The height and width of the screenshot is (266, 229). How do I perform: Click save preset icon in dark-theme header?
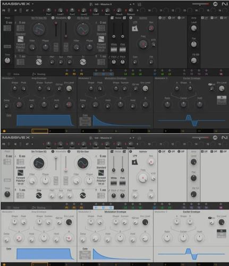coord(139,4)
